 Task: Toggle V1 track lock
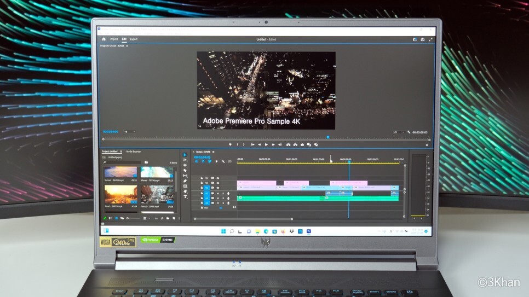202,188
